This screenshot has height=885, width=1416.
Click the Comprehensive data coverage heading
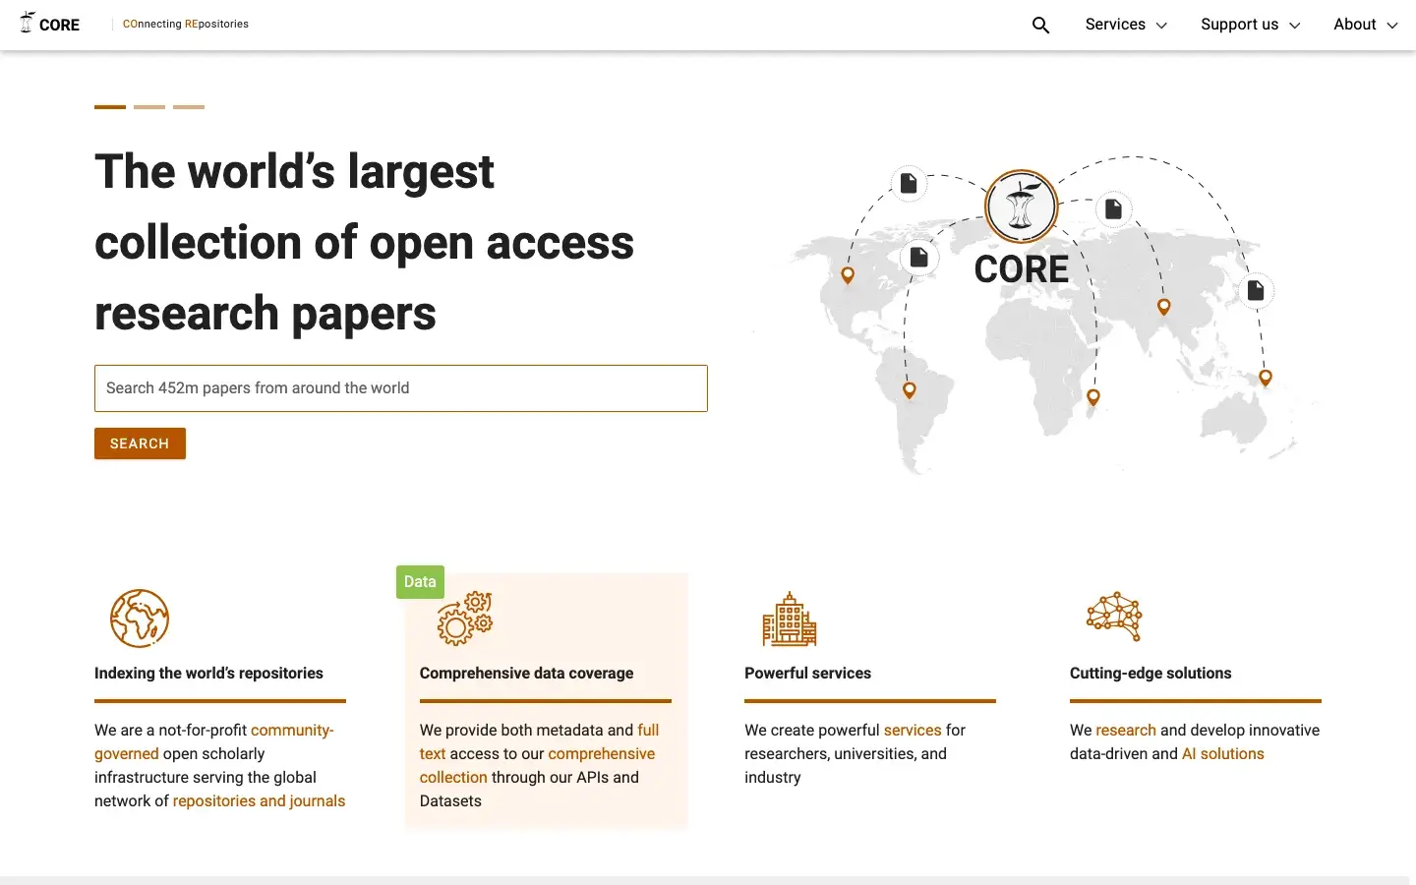tap(526, 674)
